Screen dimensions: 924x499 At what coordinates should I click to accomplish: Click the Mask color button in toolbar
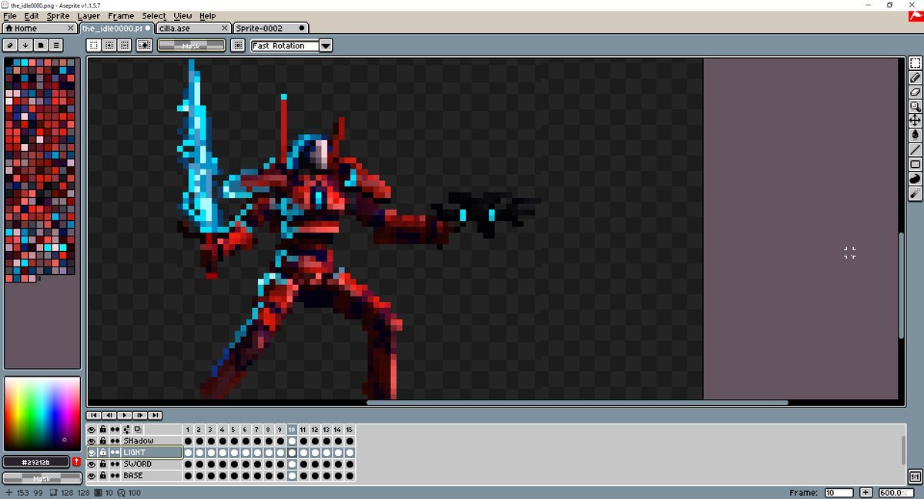191,45
